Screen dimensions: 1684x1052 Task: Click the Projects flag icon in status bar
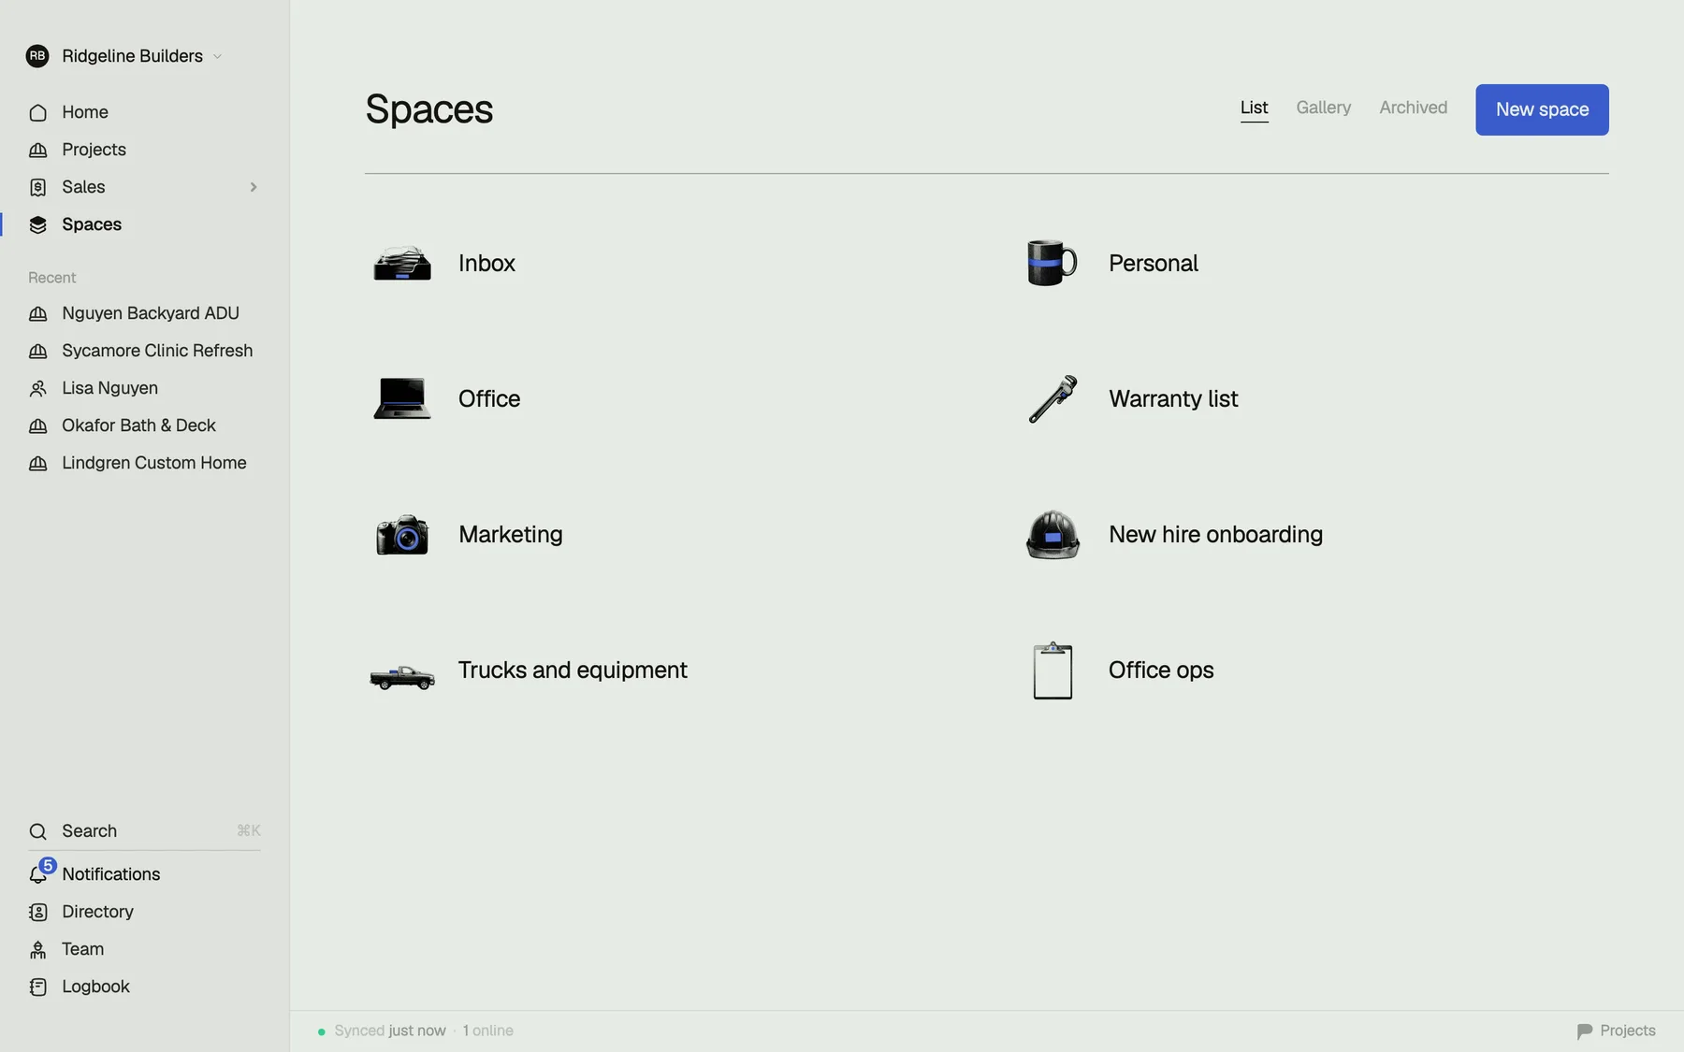click(1585, 1031)
